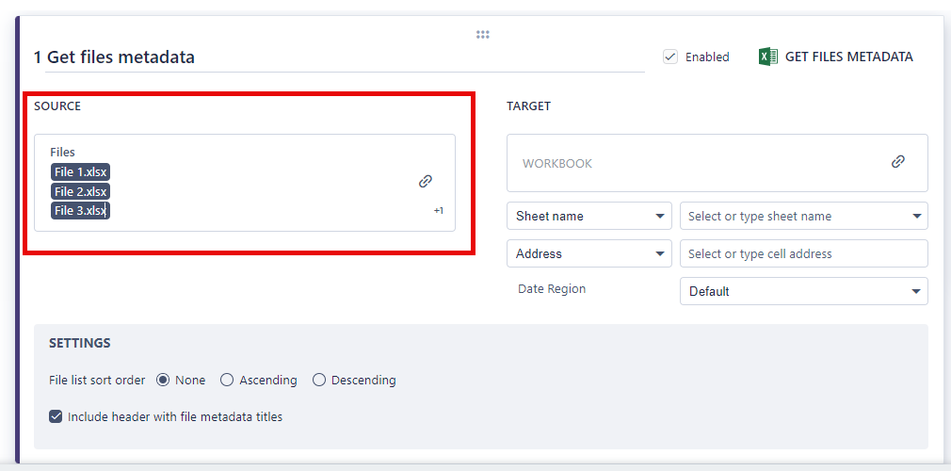Viewport: 951px width, 471px height.
Task: Select the None sort order option
Action: click(163, 381)
